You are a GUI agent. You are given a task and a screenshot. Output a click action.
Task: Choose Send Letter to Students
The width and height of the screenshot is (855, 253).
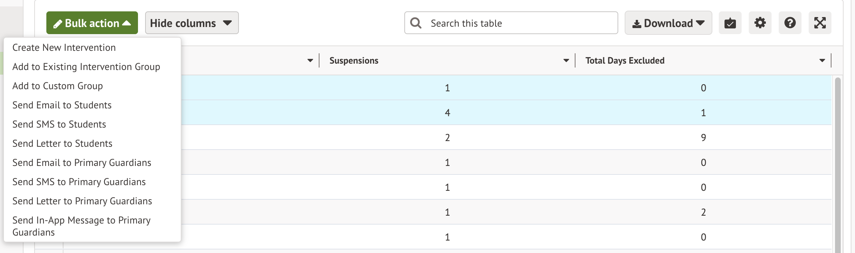[x=62, y=144]
